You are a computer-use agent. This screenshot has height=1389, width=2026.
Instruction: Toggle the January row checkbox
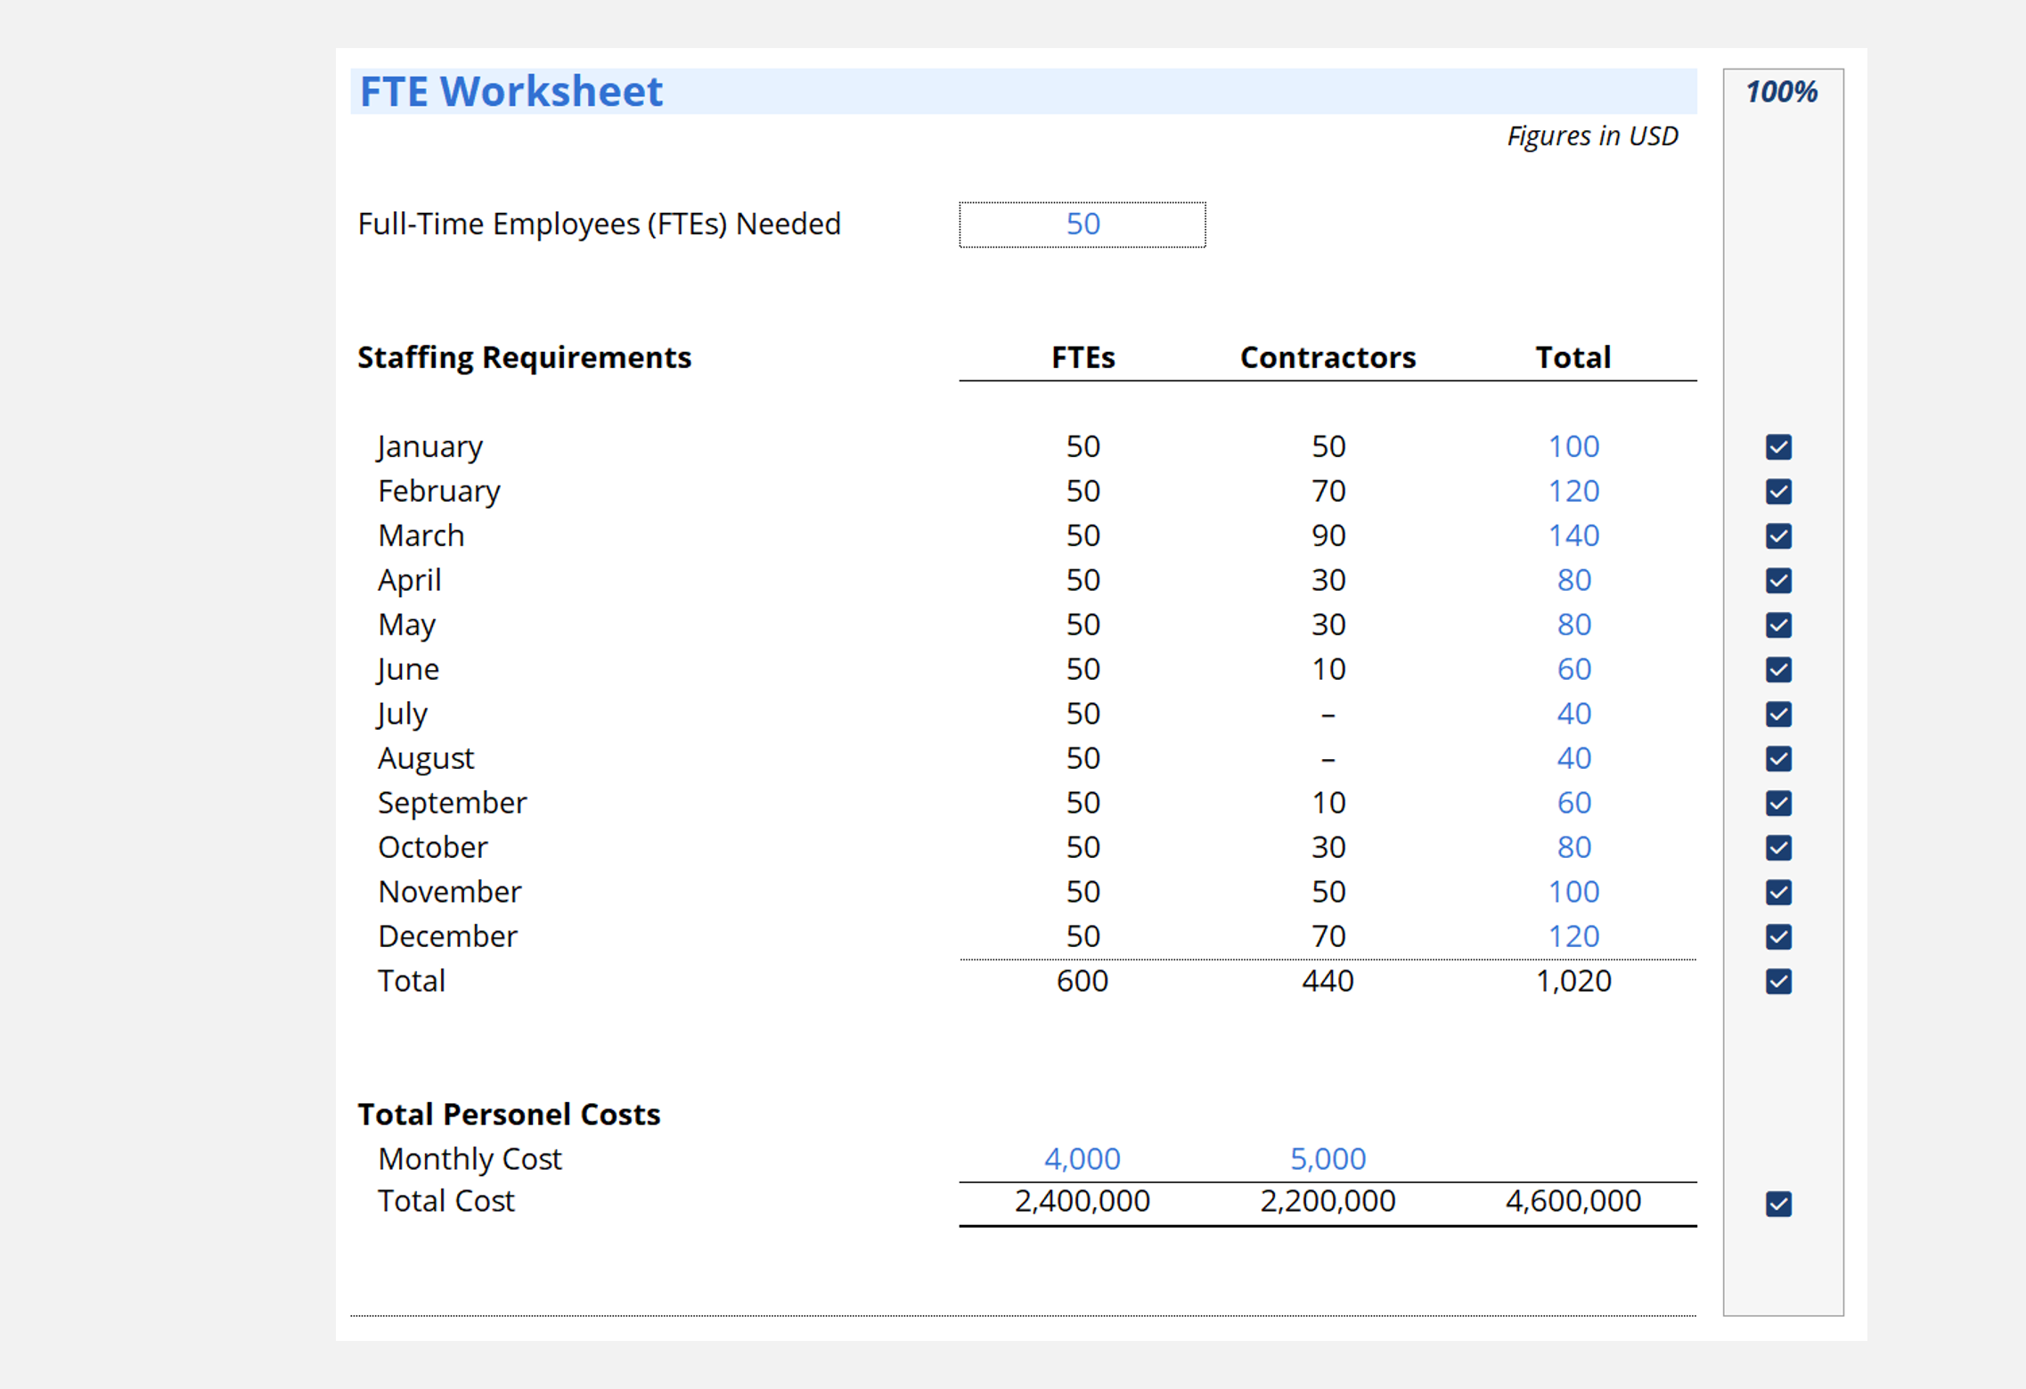pos(1778,446)
